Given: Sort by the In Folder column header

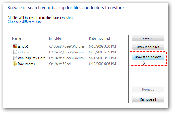Looking at the screenshot, I should [55, 38].
